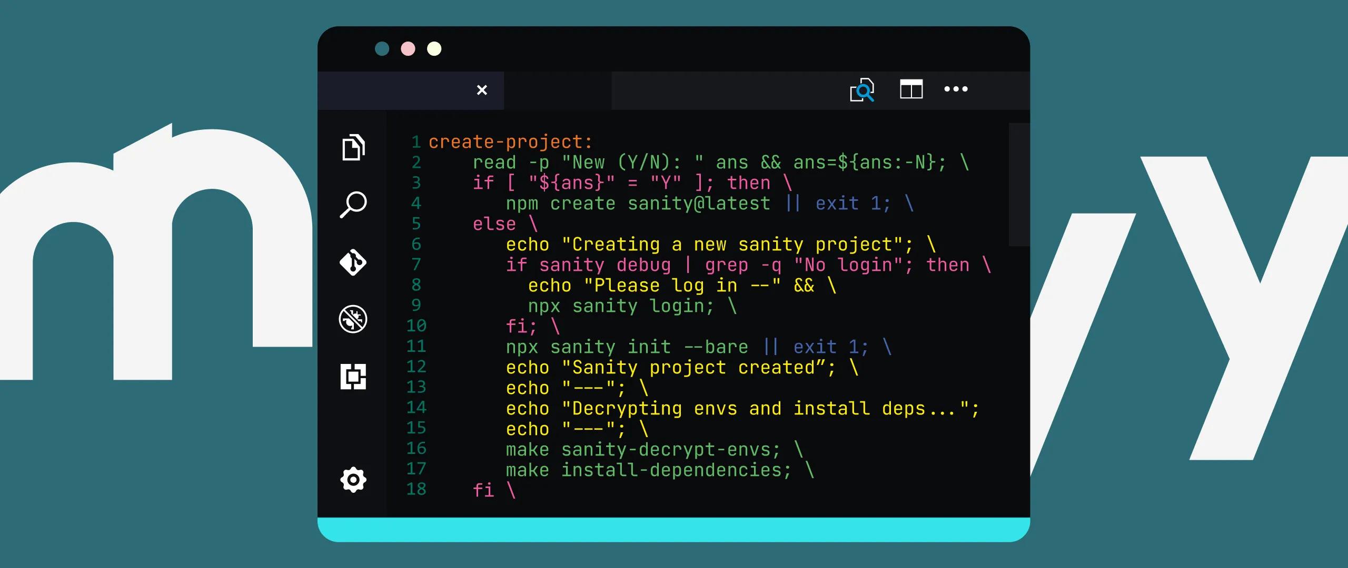Click the "make sanity-decrypt-envs;" line
The width and height of the screenshot is (1348, 568).
(x=655, y=450)
